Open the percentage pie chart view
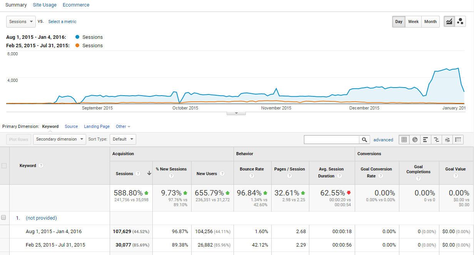Image resolution: width=474 pixels, height=255 pixels. tap(415, 139)
